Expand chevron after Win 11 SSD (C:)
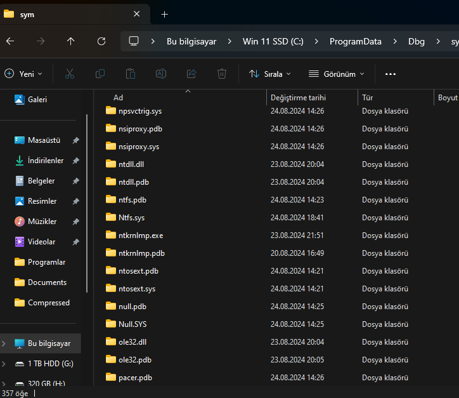 coord(316,41)
